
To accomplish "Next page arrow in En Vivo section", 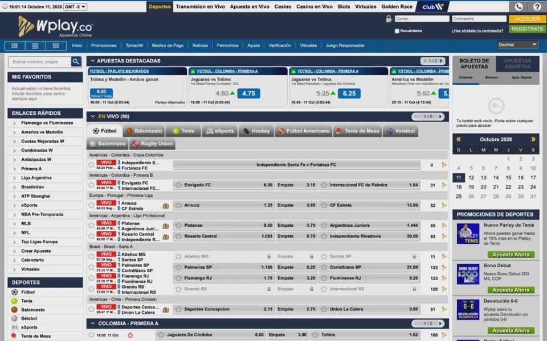I will coord(440,117).
